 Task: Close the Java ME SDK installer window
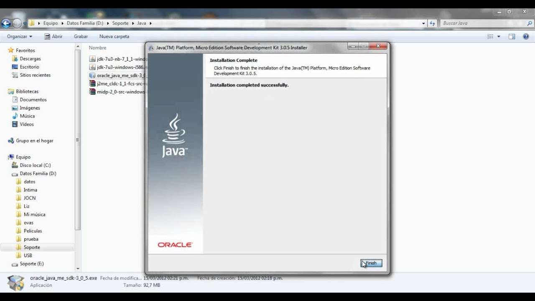378,46
